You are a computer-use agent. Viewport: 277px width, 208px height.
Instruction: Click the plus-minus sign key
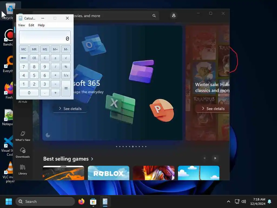tap(55, 58)
